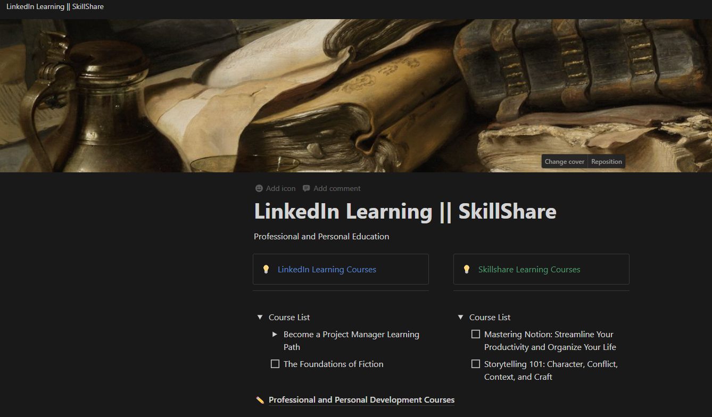The height and width of the screenshot is (417, 712).
Task: Click the Add comment speech bubble icon
Action: pyautogui.click(x=306, y=188)
